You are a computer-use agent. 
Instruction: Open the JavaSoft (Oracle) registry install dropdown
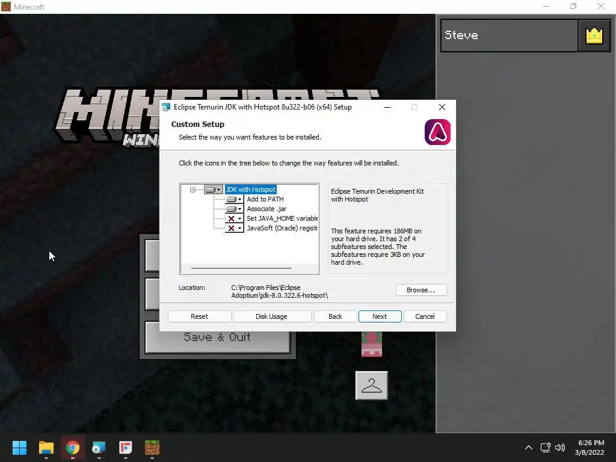coord(234,228)
